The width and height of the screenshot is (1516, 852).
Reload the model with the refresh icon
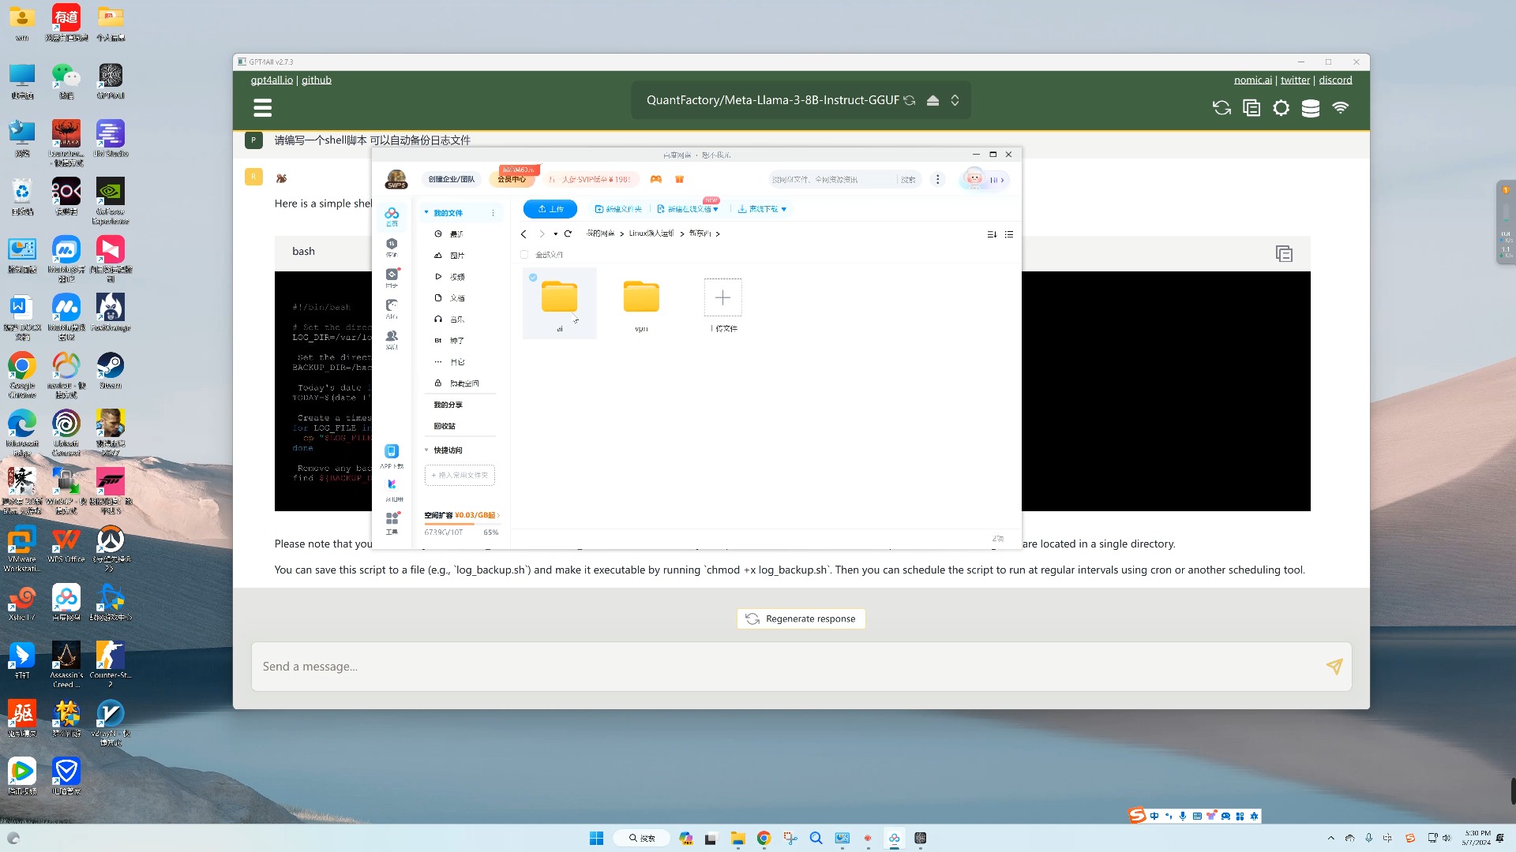click(910, 100)
